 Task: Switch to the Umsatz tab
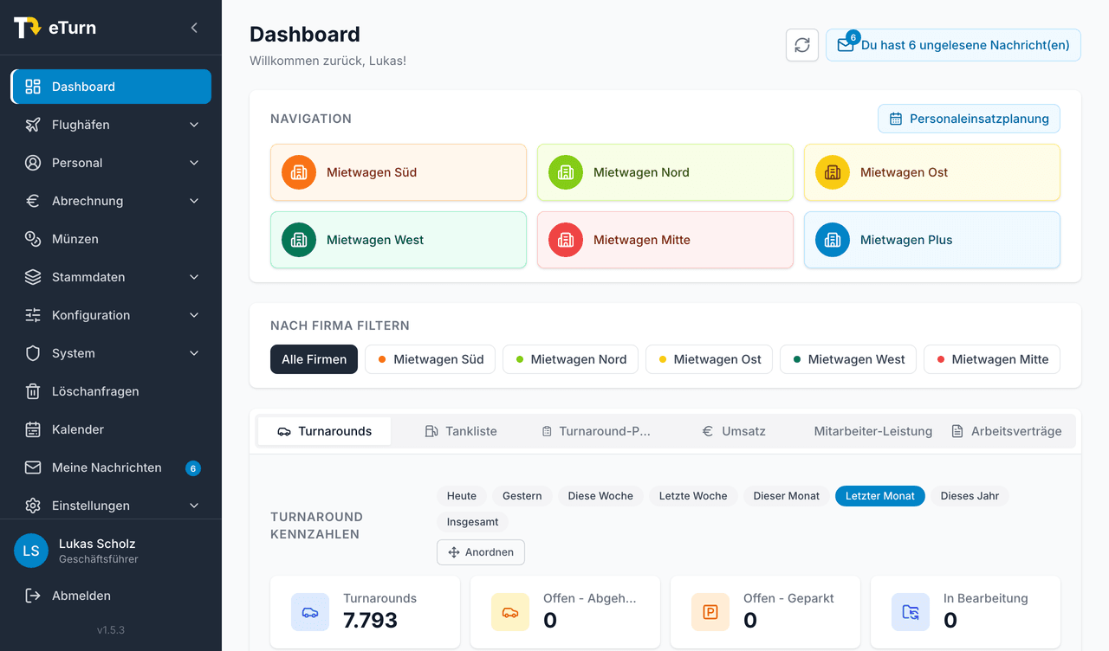pyautogui.click(x=734, y=431)
